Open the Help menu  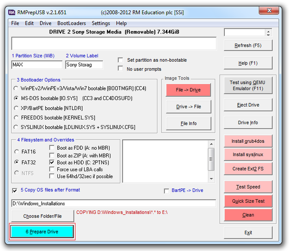coord(121,23)
